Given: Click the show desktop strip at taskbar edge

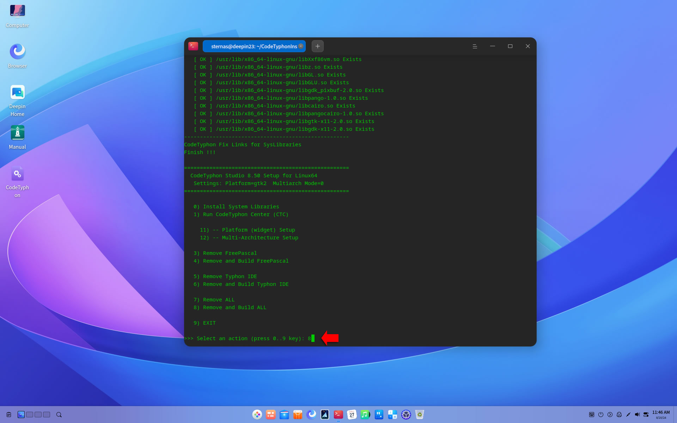Looking at the screenshot, I should coord(675,415).
